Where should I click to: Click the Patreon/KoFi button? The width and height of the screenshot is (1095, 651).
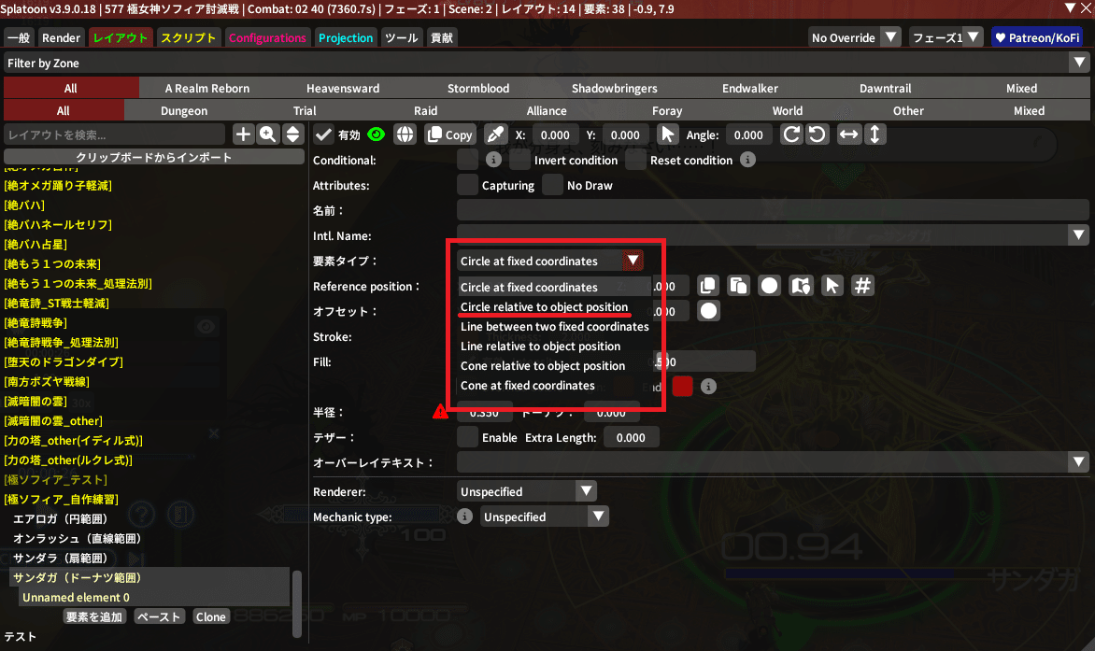1037,37
